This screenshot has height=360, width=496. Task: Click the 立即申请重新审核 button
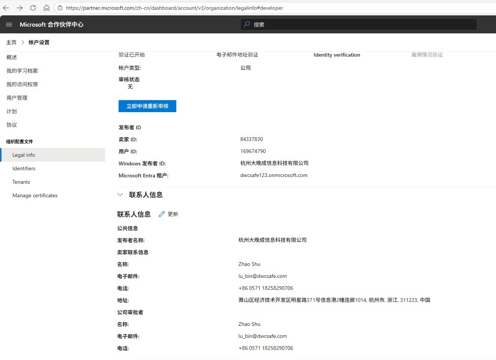click(147, 106)
